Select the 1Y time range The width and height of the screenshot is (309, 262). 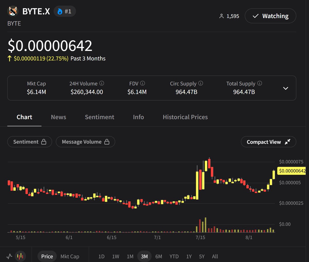point(189,256)
